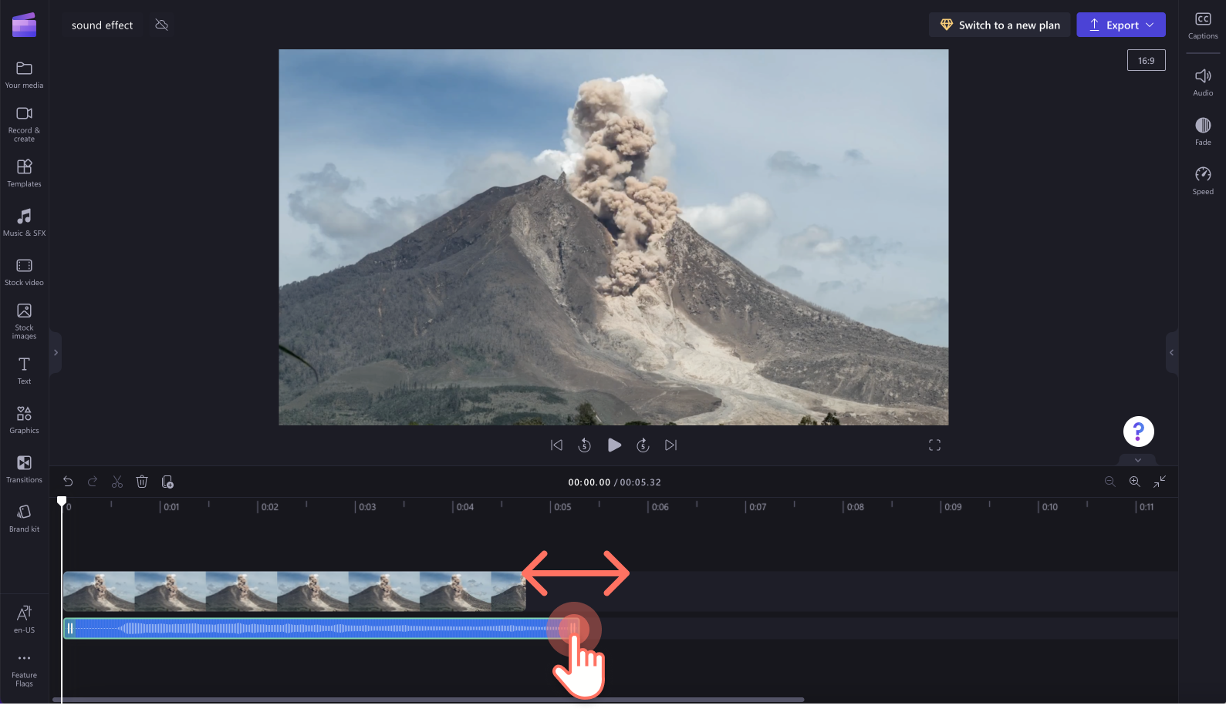Select the audio waveform clip

pos(320,628)
